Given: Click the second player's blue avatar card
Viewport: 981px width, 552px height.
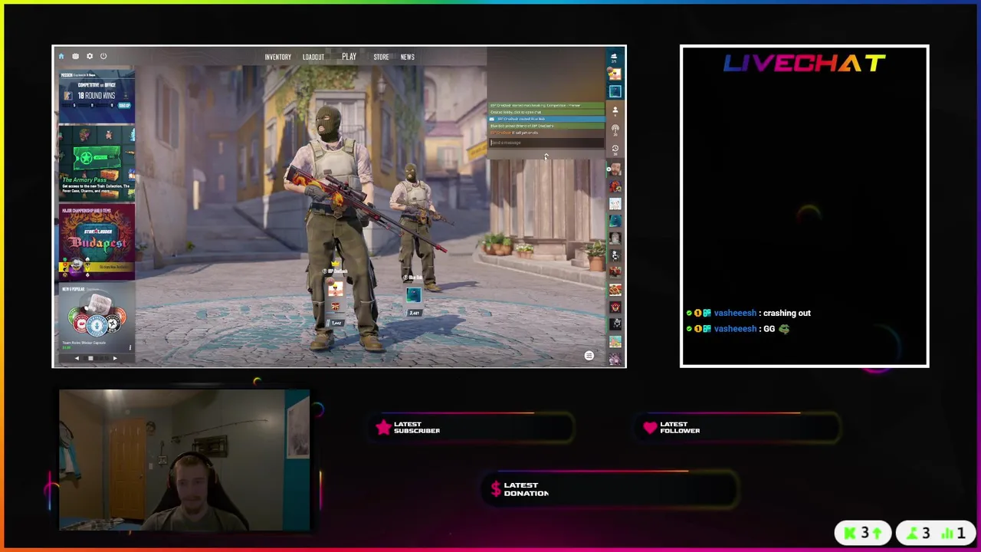Looking at the screenshot, I should (x=414, y=294).
